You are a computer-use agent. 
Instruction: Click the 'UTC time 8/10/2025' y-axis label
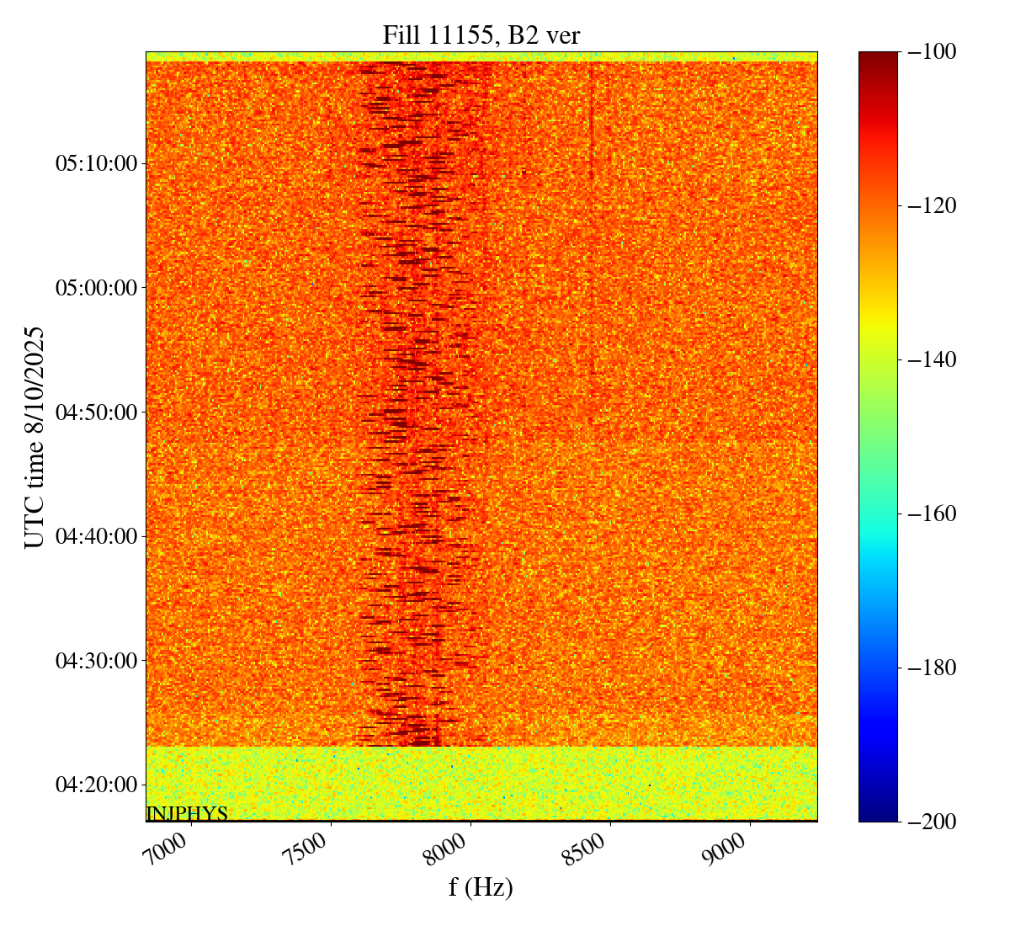click(x=35, y=437)
